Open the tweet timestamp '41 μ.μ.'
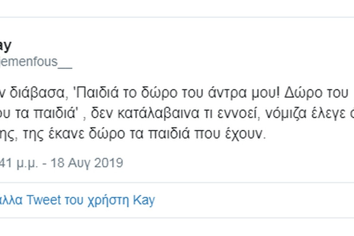This screenshot has height=236, width=354. 21,163
